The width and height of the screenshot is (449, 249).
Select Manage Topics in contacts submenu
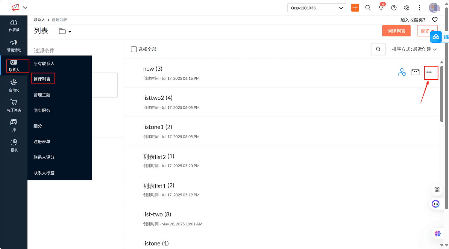42,95
